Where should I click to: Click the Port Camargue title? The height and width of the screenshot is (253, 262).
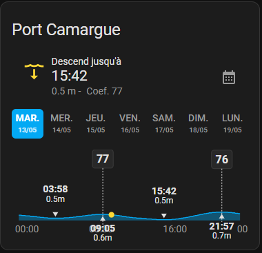coord(66,30)
